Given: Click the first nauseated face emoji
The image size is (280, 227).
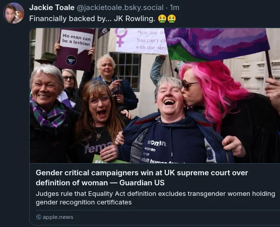Looking at the screenshot, I should pyautogui.click(x=162, y=19).
